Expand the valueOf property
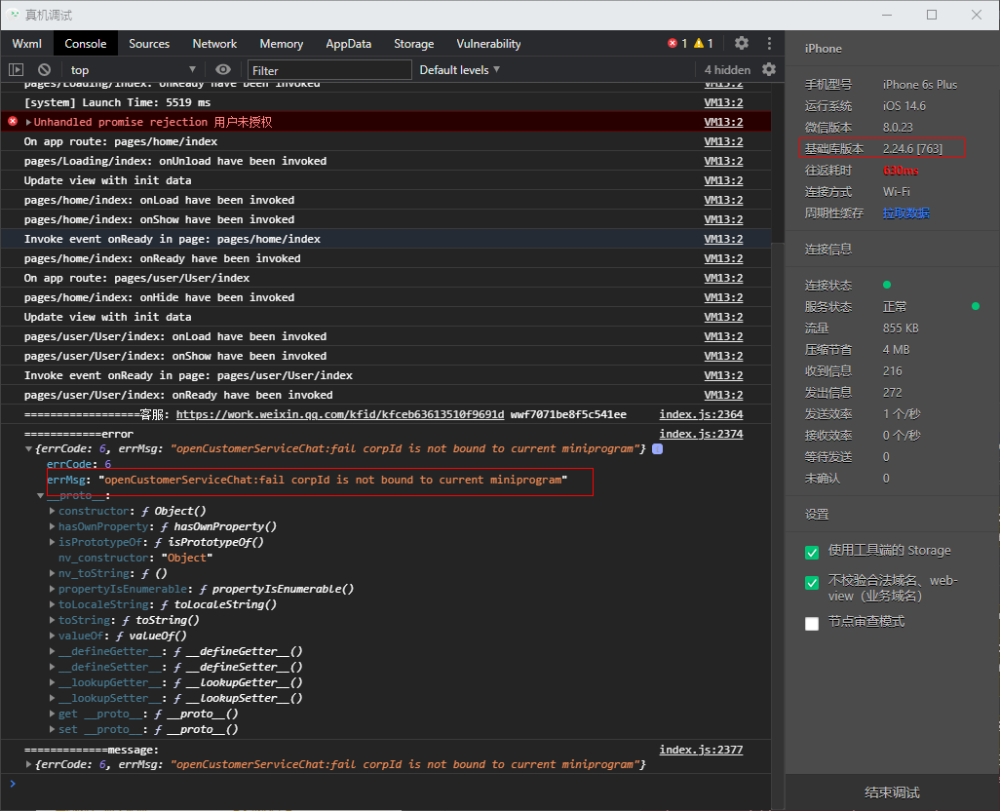 [53, 636]
